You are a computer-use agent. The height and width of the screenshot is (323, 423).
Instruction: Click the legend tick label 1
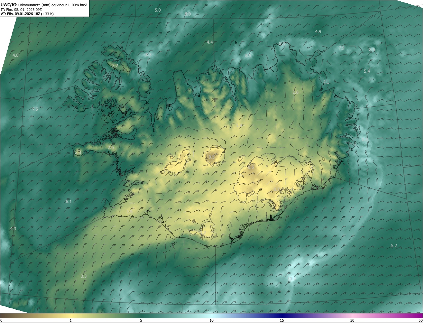(x=71, y=321)
